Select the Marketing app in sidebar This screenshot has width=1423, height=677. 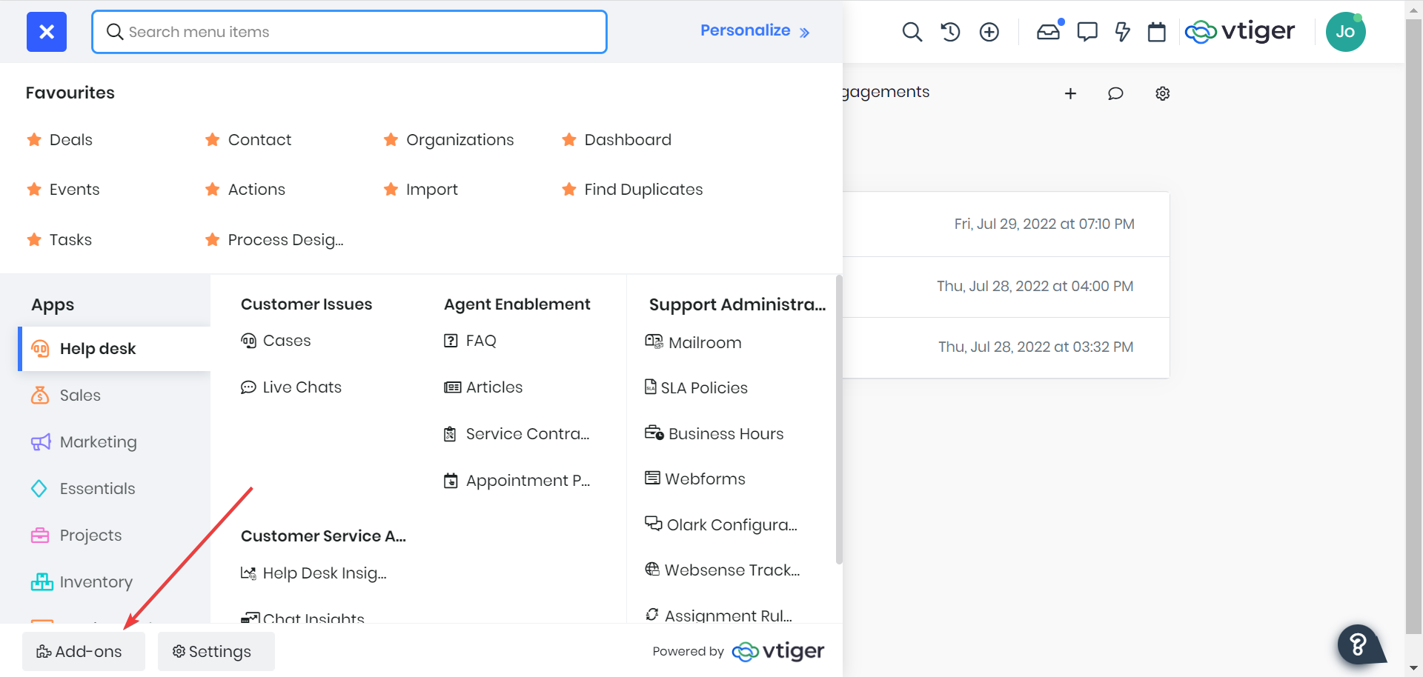98,442
